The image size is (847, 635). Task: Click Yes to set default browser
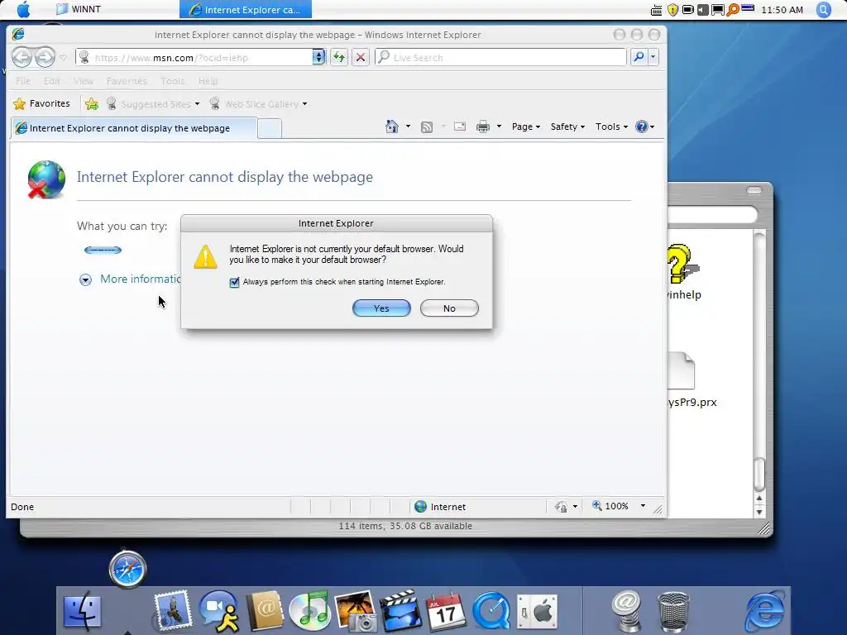pyautogui.click(x=381, y=308)
